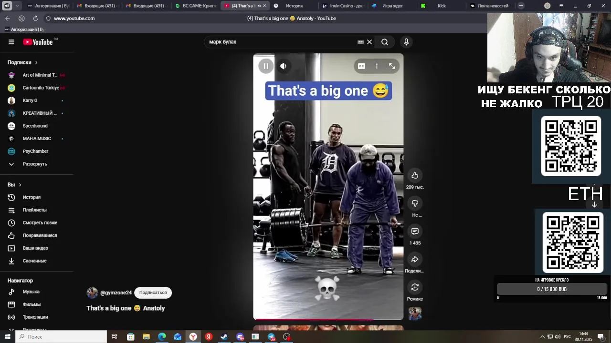The width and height of the screenshot is (611, 343).
Task: Reload the YouTube page
Action: click(x=35, y=18)
